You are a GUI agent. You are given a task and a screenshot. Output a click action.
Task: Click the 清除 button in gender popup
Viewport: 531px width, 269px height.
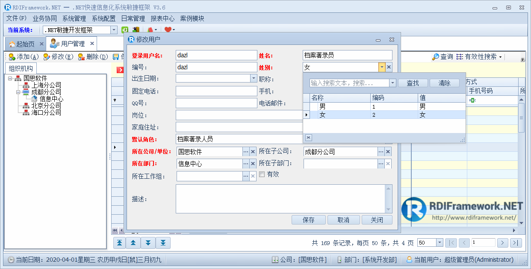tap(445, 83)
